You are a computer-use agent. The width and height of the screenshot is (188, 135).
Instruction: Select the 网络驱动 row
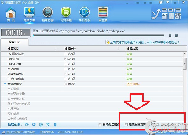click(x=92, y=69)
